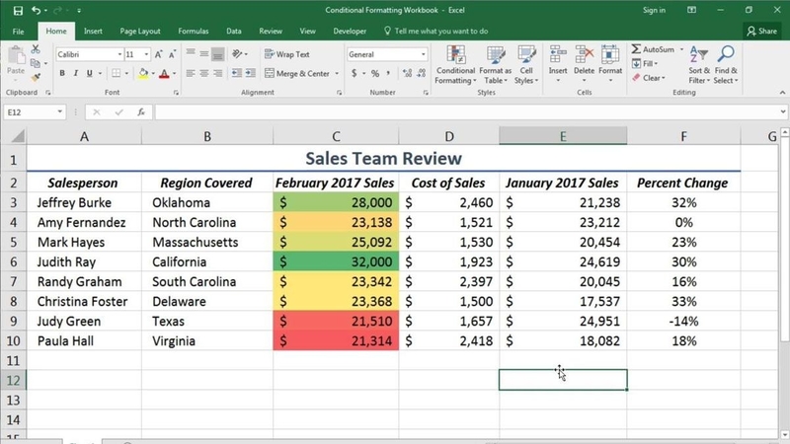Expand the Font dialog launcher
Image resolution: width=790 pixels, height=444 pixels.
176,93
